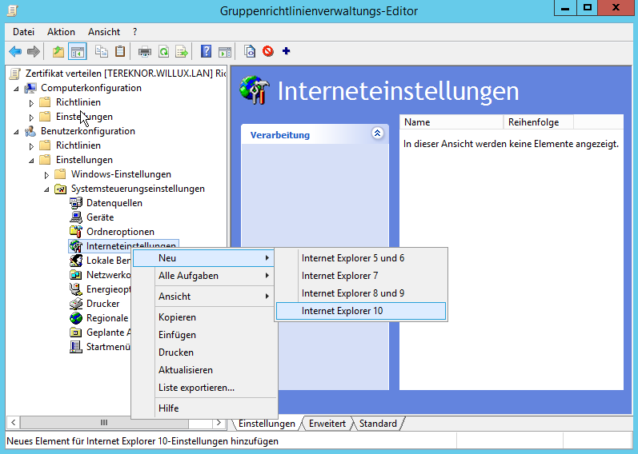Click the Copy toolbar icon
Viewport: 638px width, 454px height.
click(x=102, y=52)
